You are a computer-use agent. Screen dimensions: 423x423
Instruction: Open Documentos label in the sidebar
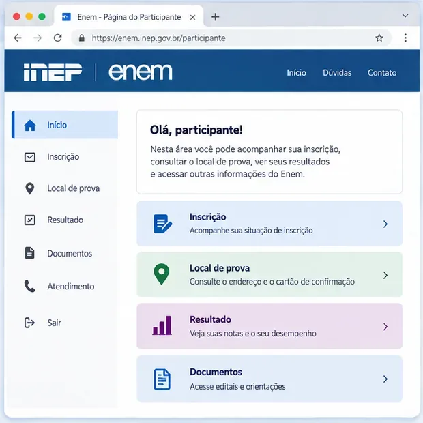coord(70,254)
